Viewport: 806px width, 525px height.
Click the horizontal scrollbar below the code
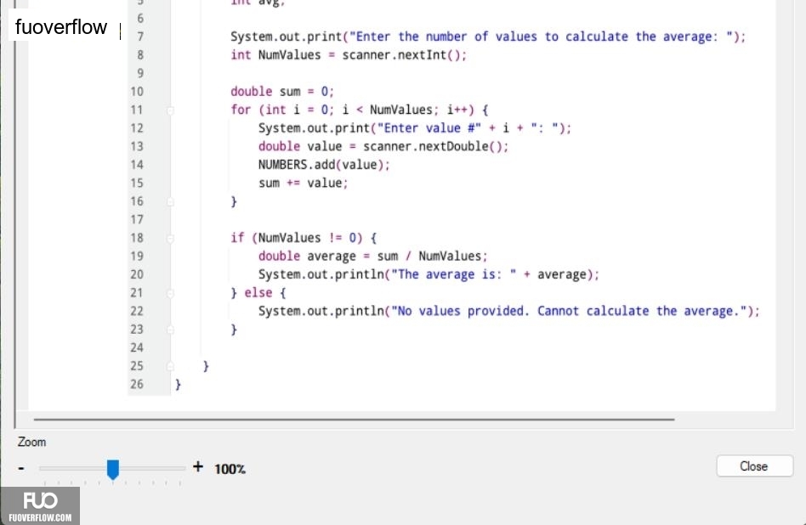tap(355, 419)
